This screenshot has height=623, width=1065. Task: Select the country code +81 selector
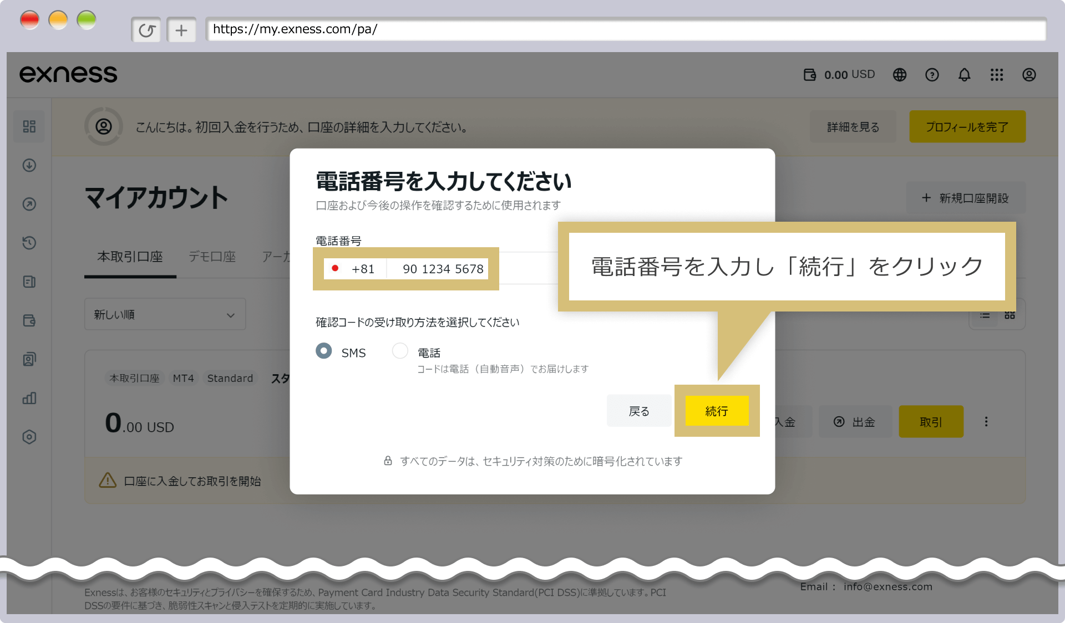pos(355,269)
